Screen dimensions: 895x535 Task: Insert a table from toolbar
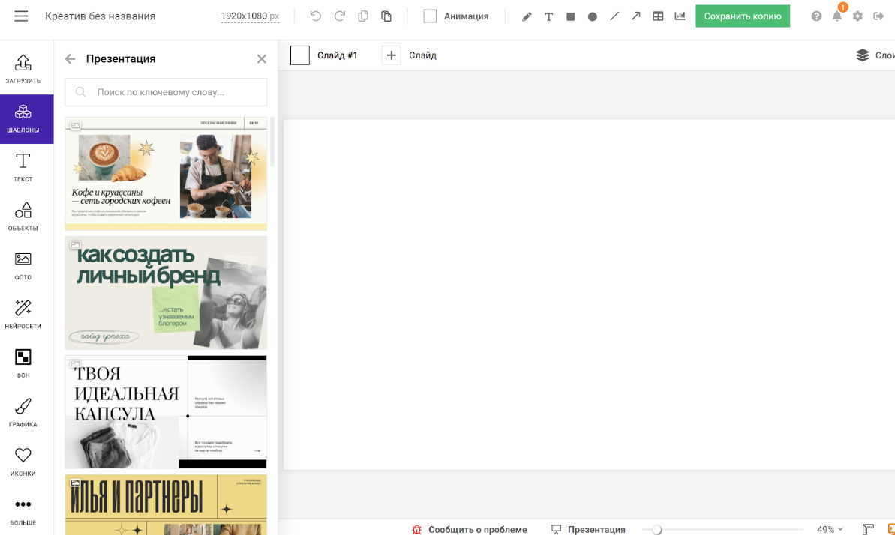[658, 16]
